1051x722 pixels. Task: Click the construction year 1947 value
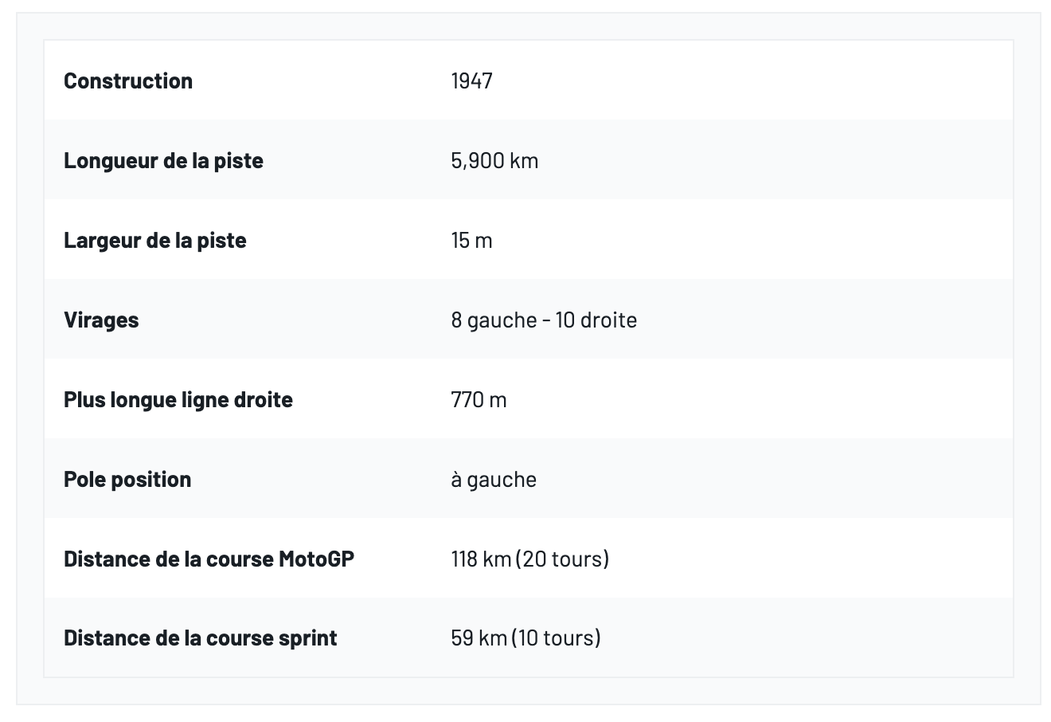point(471,81)
